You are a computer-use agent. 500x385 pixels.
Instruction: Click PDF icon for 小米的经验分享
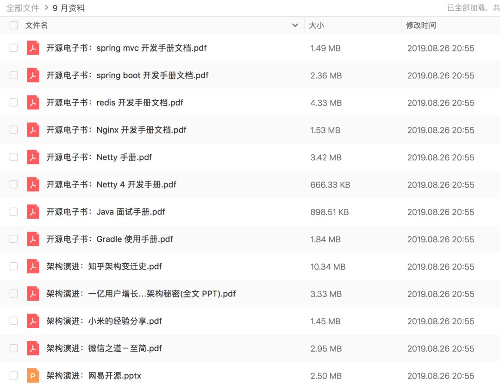pyautogui.click(x=33, y=321)
